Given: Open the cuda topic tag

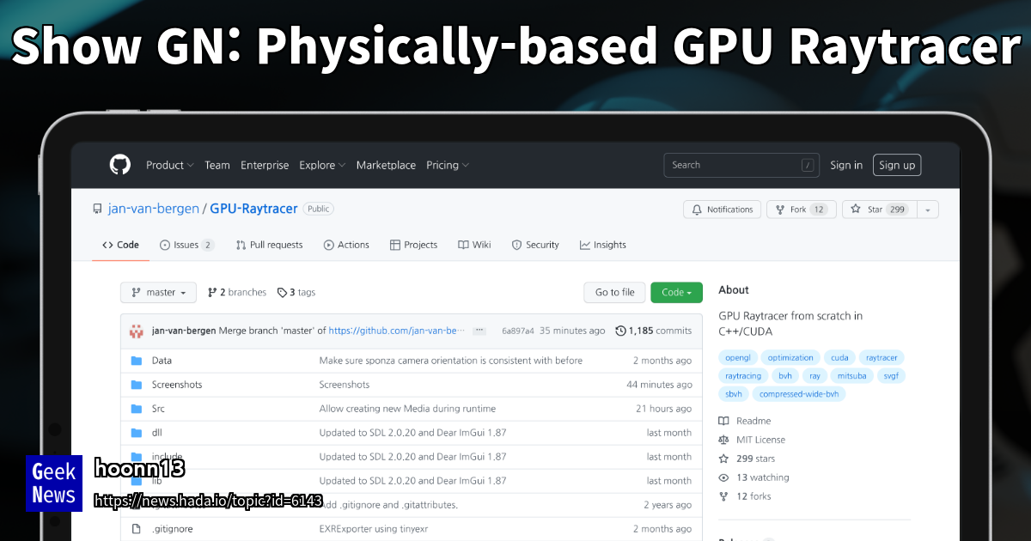Looking at the screenshot, I should [839, 357].
